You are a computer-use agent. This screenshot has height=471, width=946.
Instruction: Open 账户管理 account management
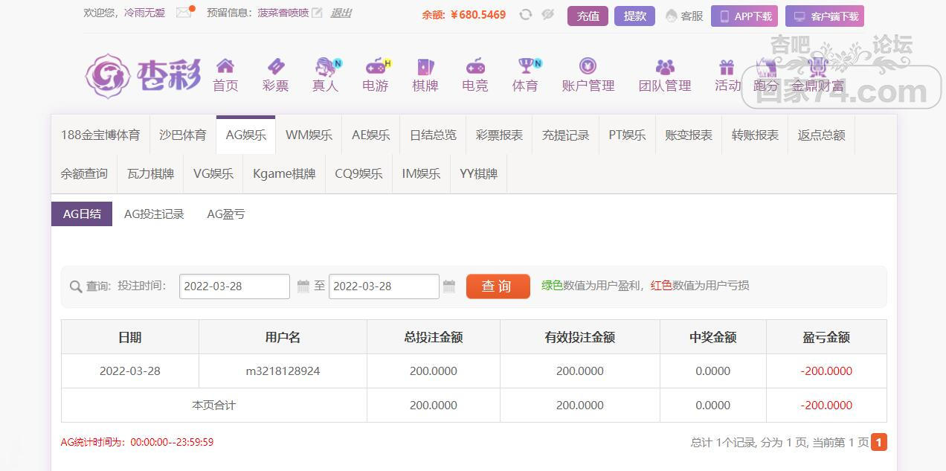(x=588, y=75)
